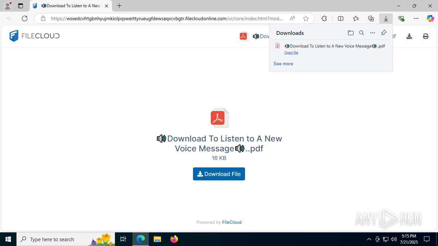Click the 16 KB file size text
Image resolution: width=438 pixels, height=246 pixels.
(x=219, y=158)
